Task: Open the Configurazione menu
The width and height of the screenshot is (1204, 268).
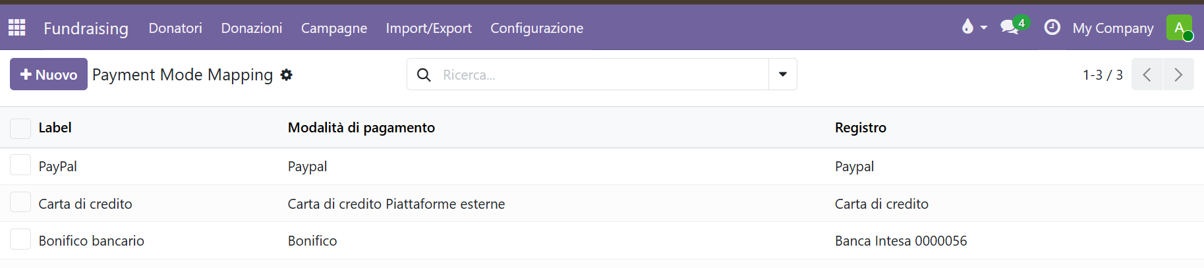Action: (536, 28)
